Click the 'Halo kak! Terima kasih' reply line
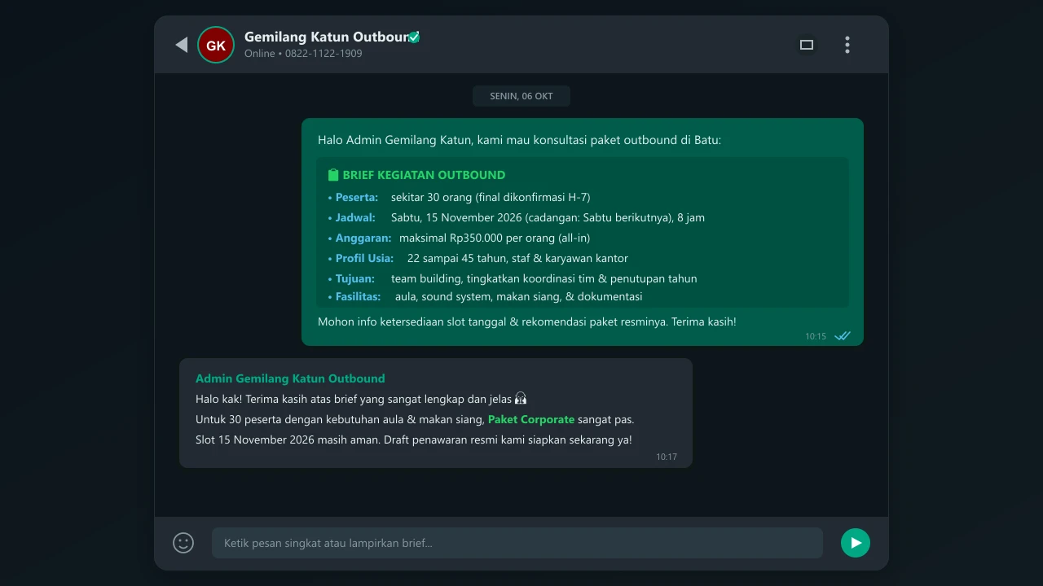This screenshot has width=1043, height=586. coord(361,399)
